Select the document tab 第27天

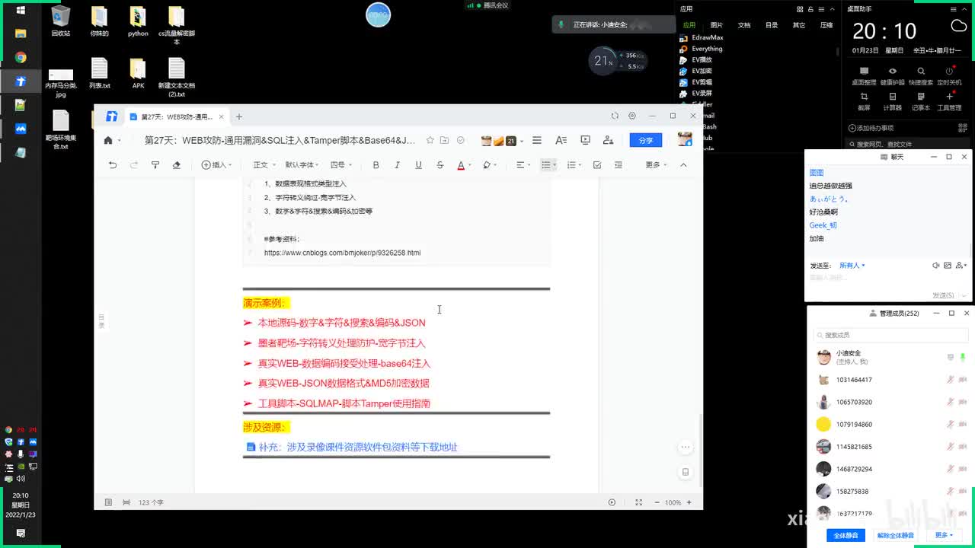pyautogui.click(x=177, y=116)
